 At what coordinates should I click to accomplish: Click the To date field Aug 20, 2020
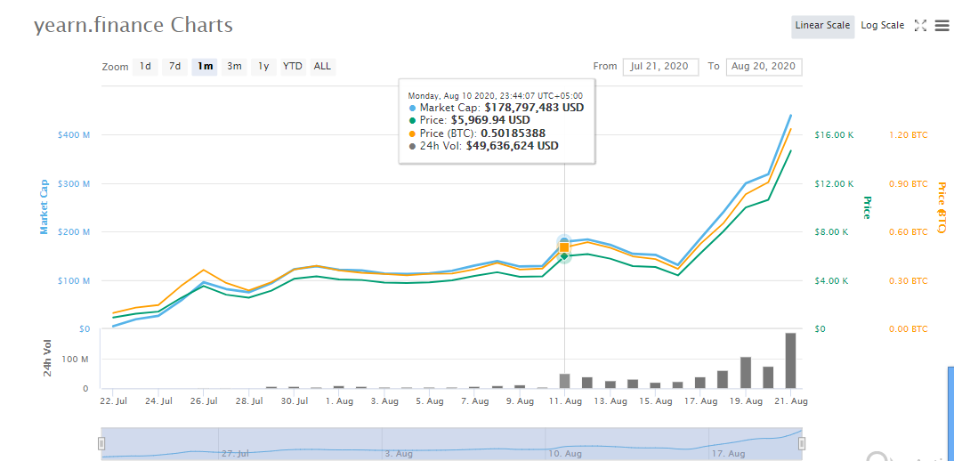[764, 66]
